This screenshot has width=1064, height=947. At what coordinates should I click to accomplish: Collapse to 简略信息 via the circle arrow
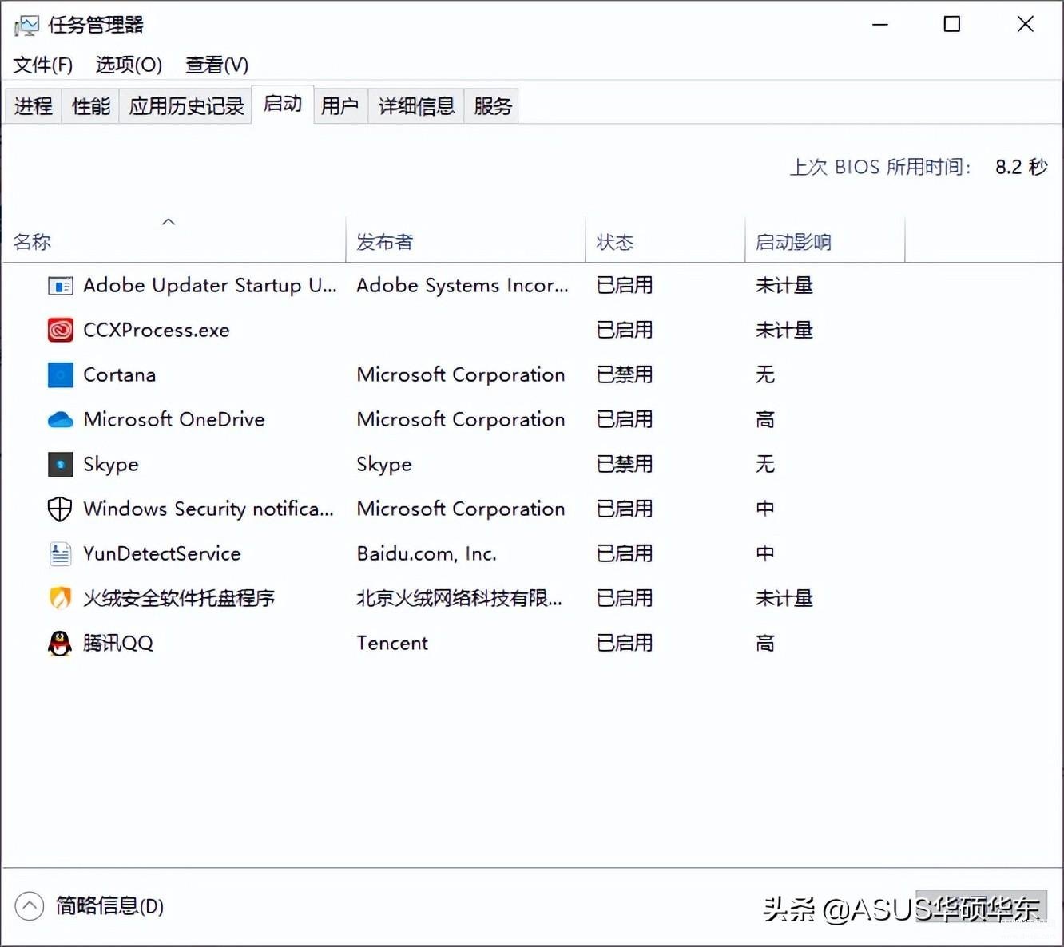[30, 906]
